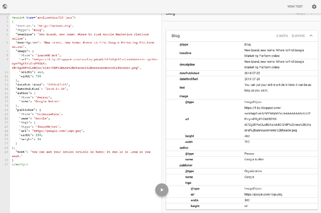Screen dimensions: 321x213
Task: Select the headline row in results
Action: click(x=242, y=53)
